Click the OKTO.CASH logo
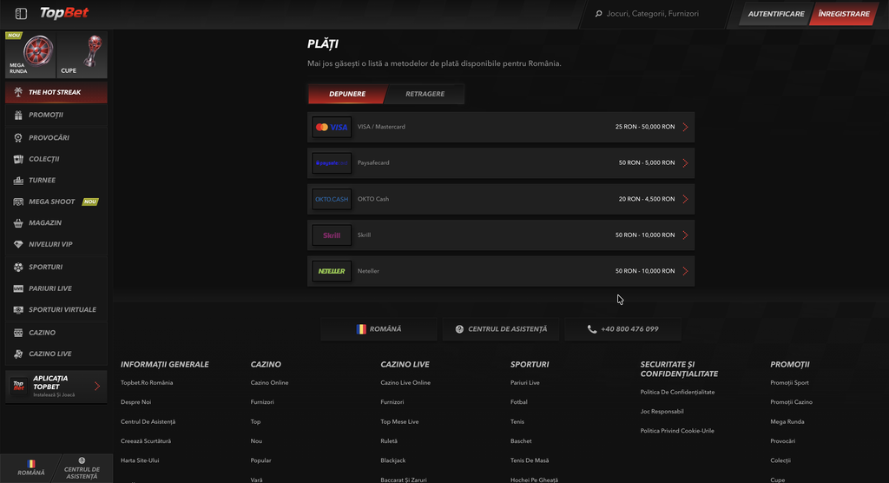 click(x=332, y=199)
